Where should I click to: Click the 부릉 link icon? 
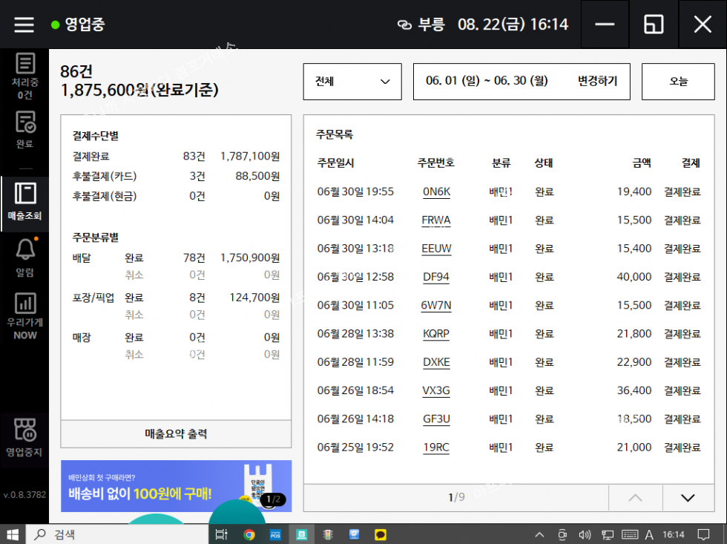tap(404, 24)
